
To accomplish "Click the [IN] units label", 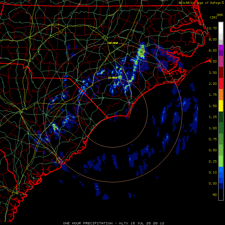I will click(213, 17).
